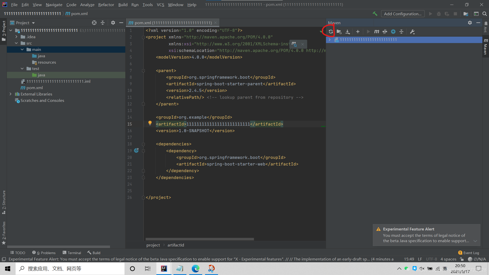The height and width of the screenshot is (275, 489).
Task: Open the TODO tool window
Action: (18, 253)
